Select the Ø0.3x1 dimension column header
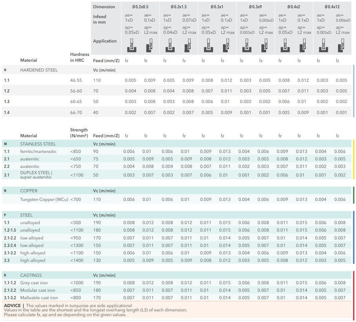356x322 pixels. tap(216, 7)
